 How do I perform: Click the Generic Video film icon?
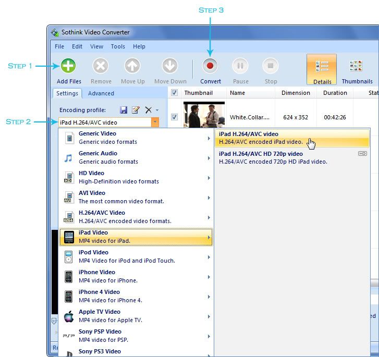point(69,138)
